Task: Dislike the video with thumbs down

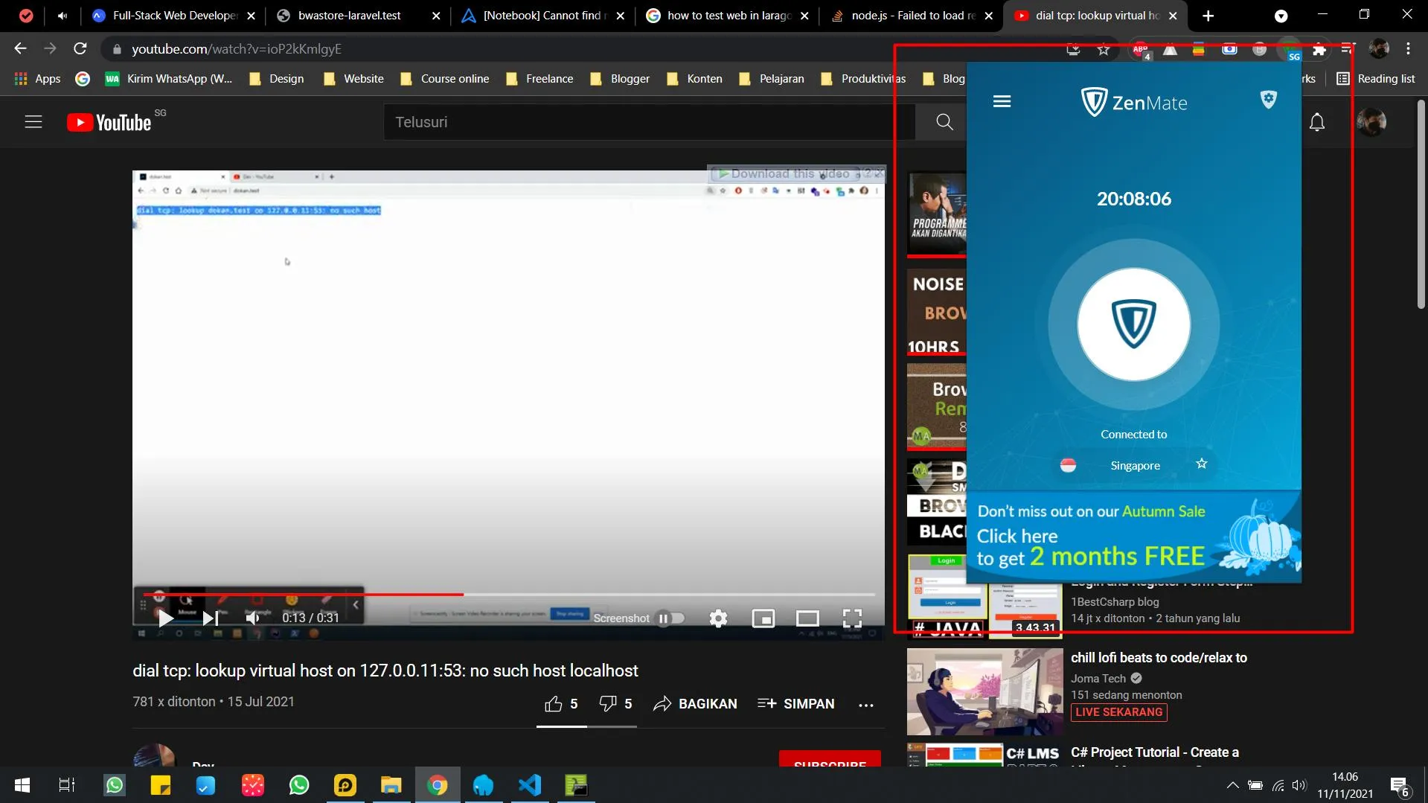Action: click(x=615, y=704)
